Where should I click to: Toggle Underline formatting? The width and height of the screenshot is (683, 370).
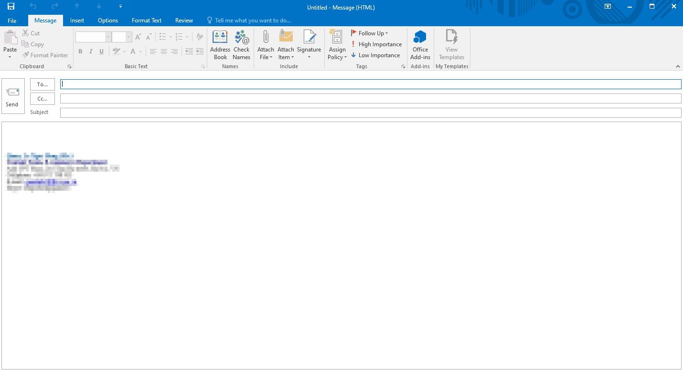101,51
